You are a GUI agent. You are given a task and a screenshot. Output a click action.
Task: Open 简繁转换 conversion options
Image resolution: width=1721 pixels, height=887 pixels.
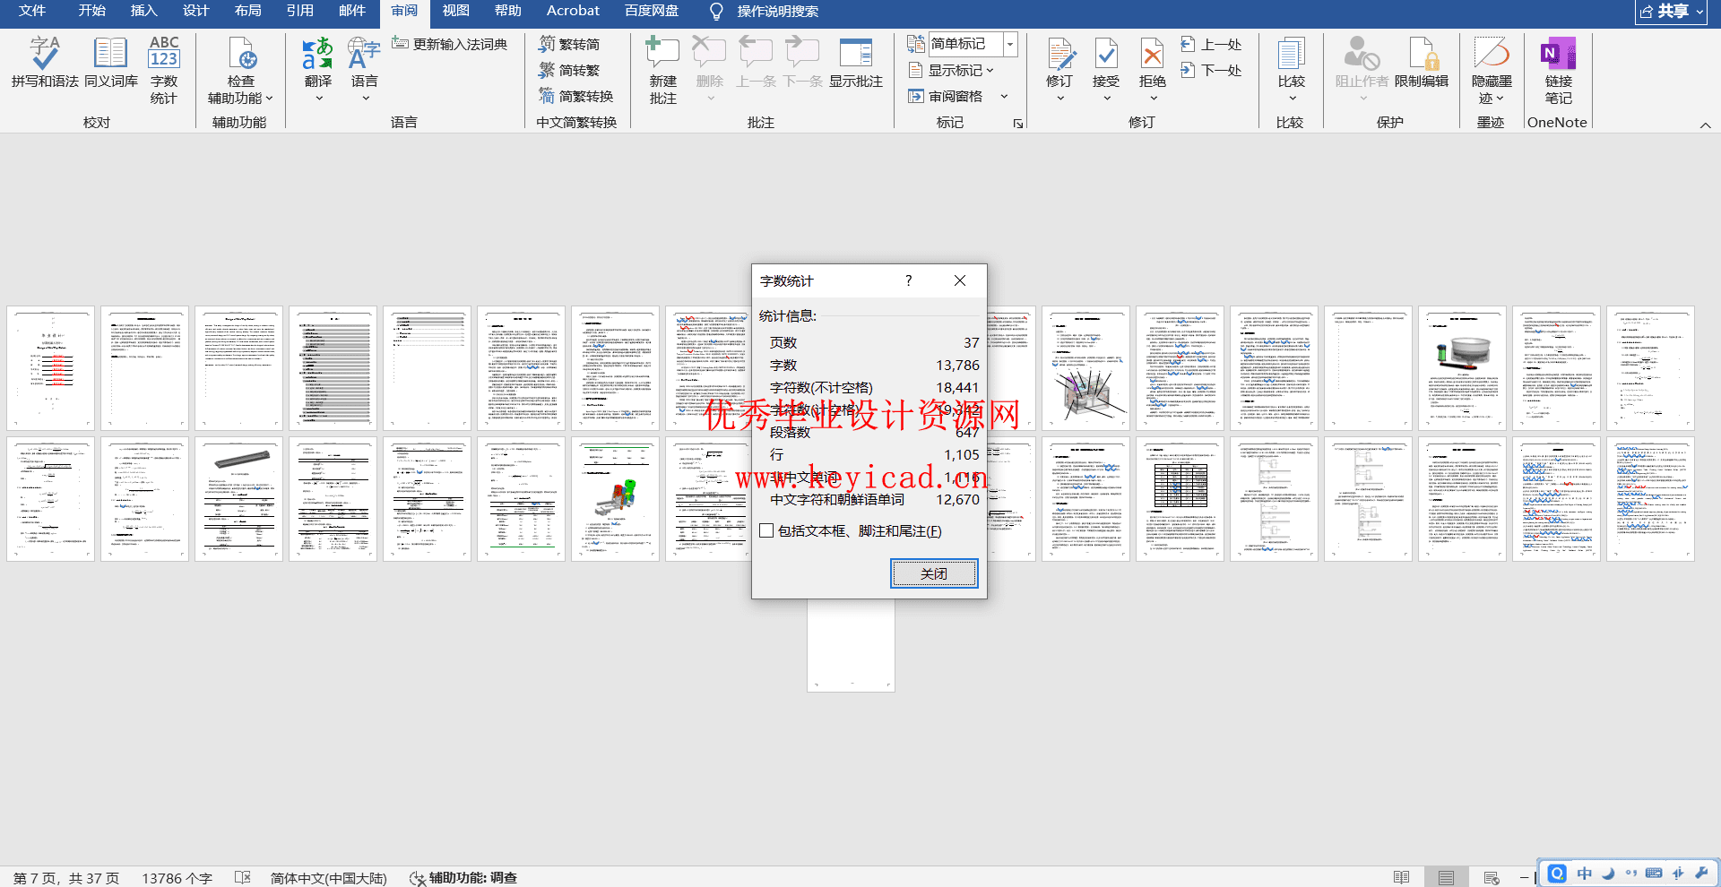pos(576,96)
